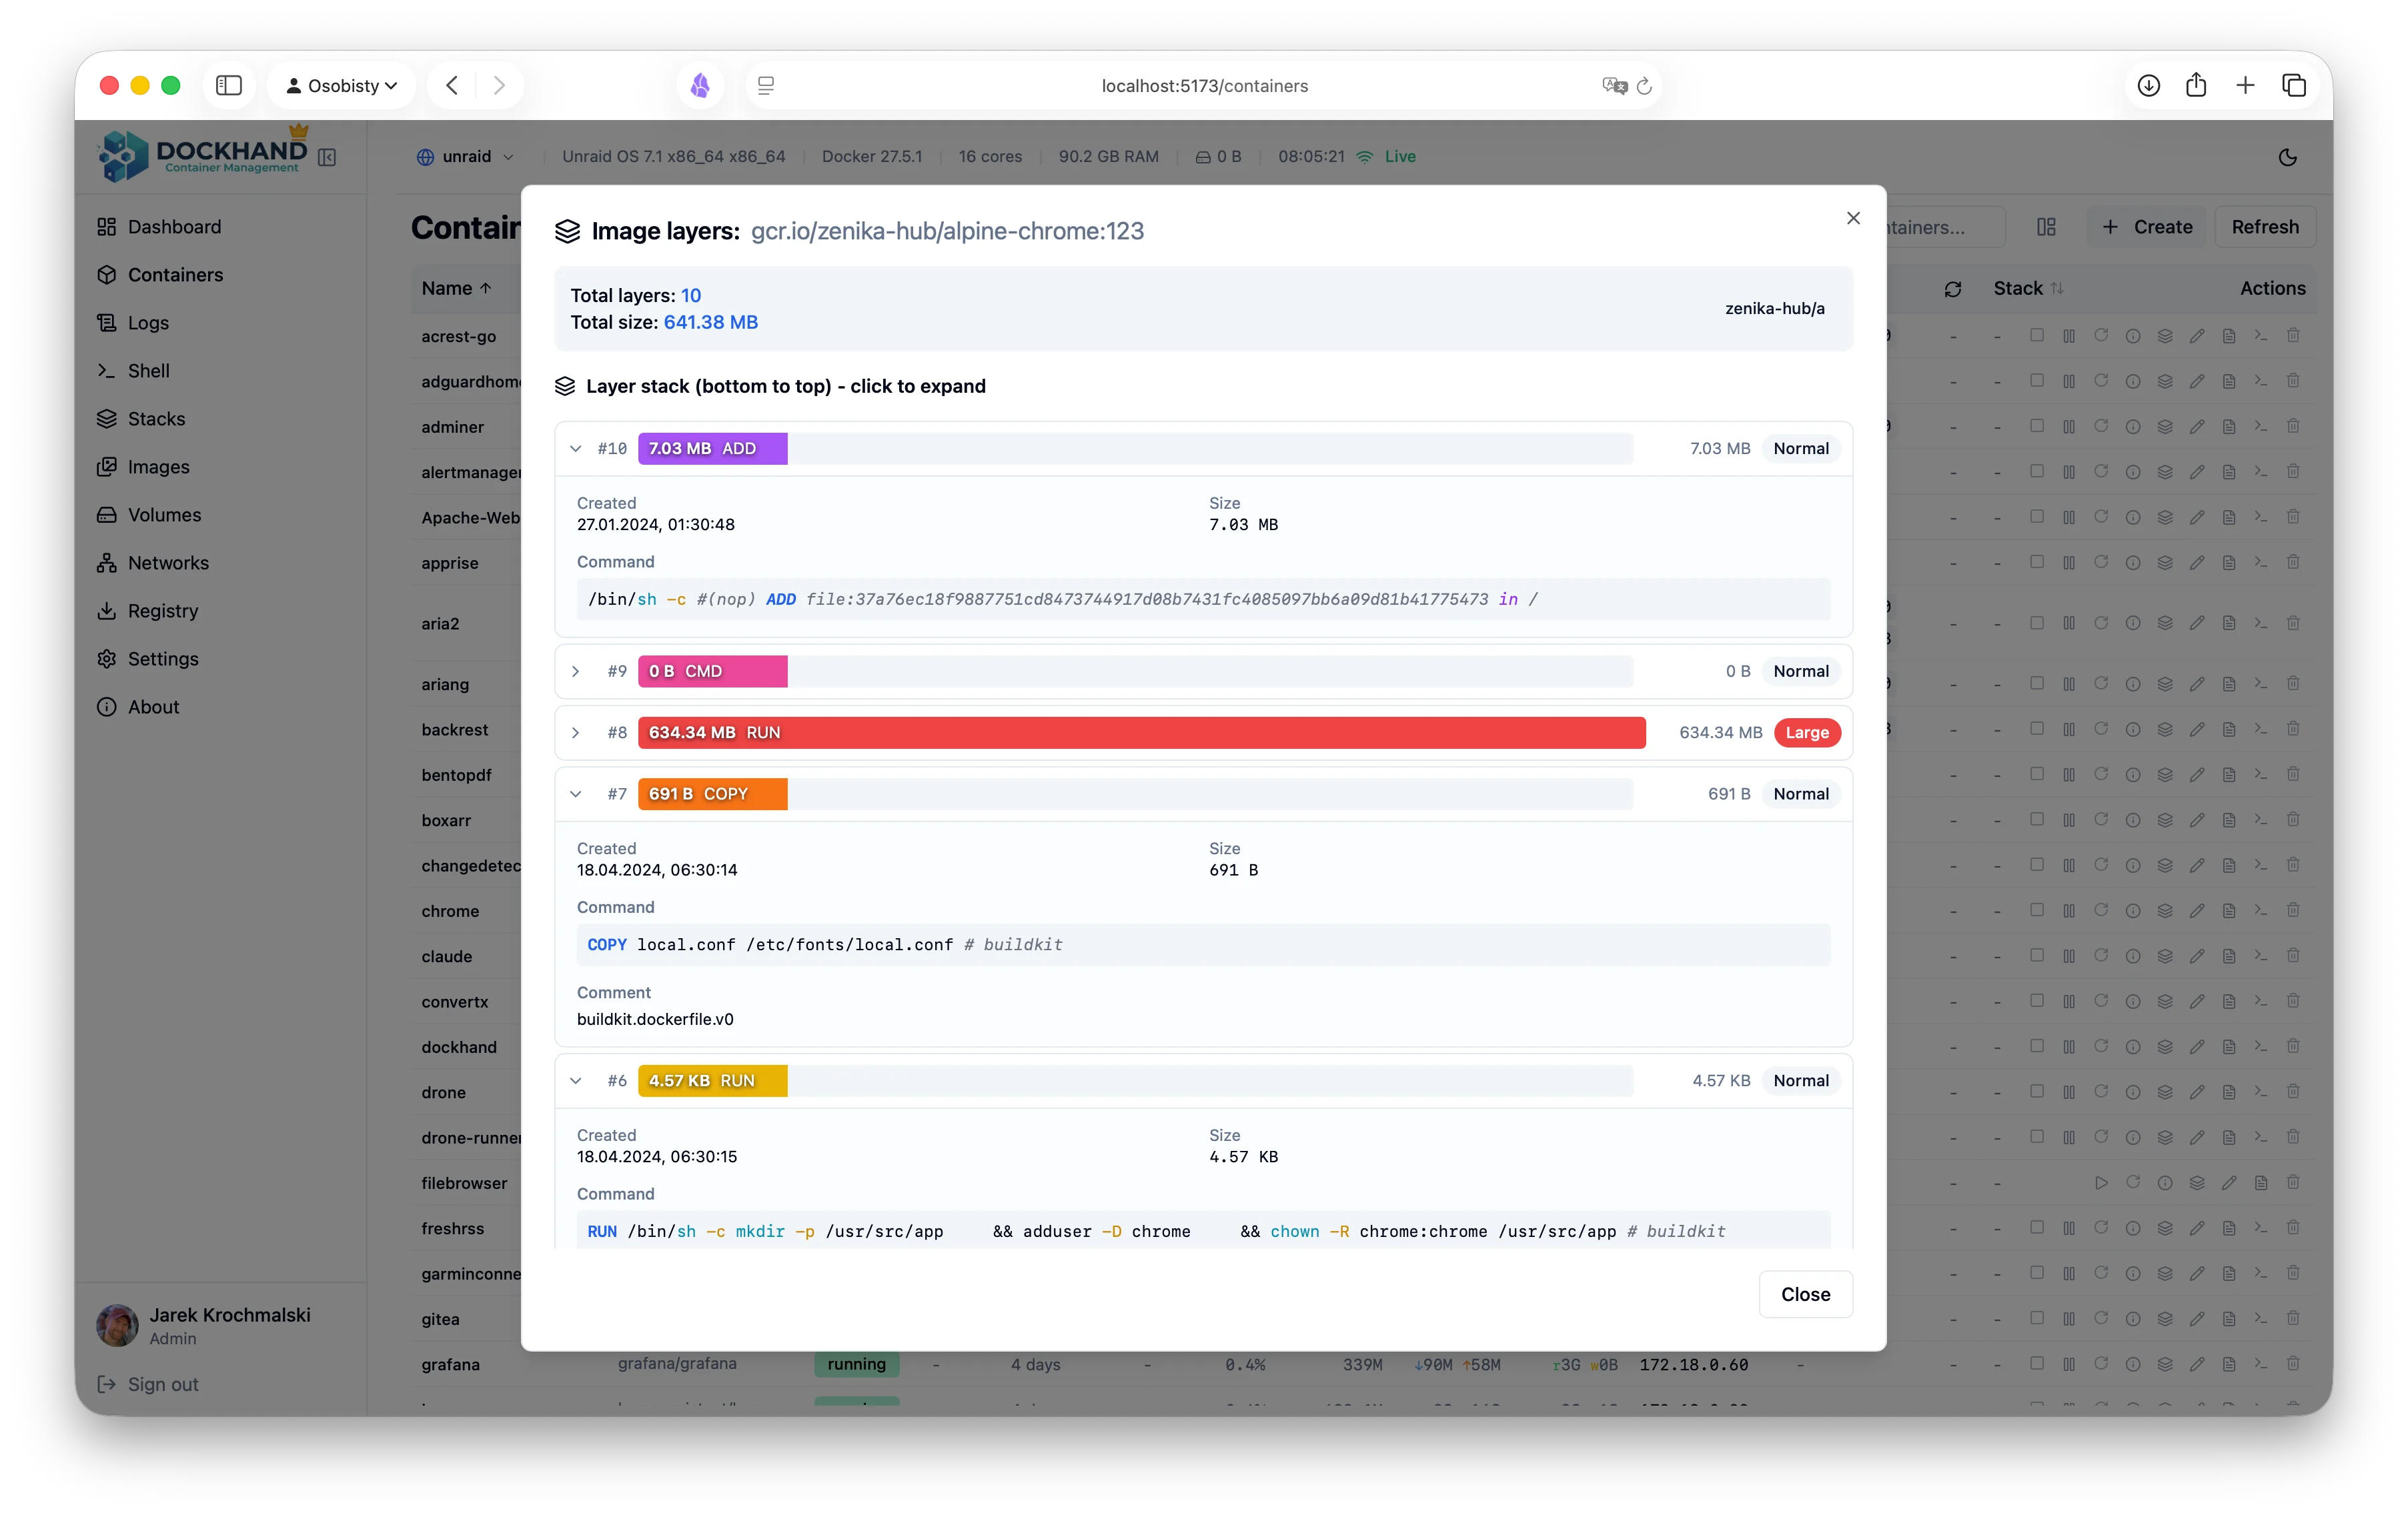
Task: Open the Shell section from the sidebar
Action: pos(147,370)
